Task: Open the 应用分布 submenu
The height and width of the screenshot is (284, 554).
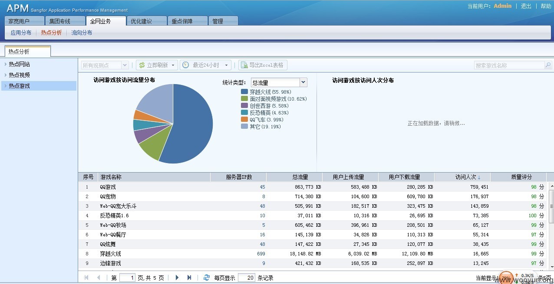Action: 21,33
